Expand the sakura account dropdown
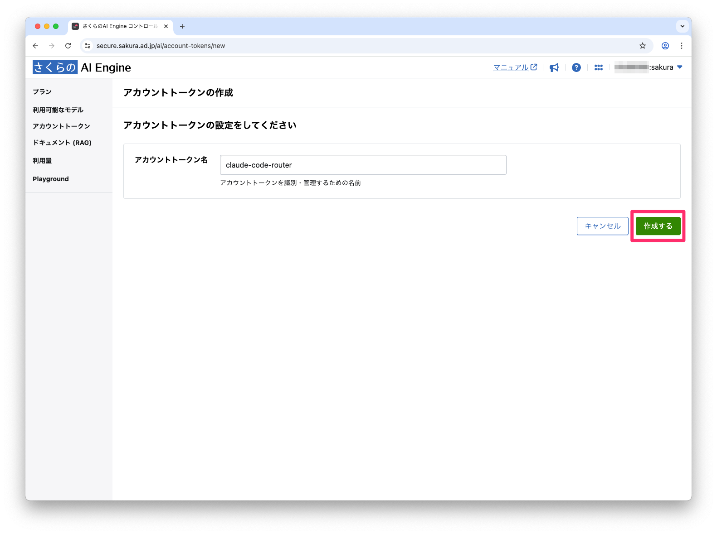This screenshot has width=717, height=534. click(x=679, y=67)
